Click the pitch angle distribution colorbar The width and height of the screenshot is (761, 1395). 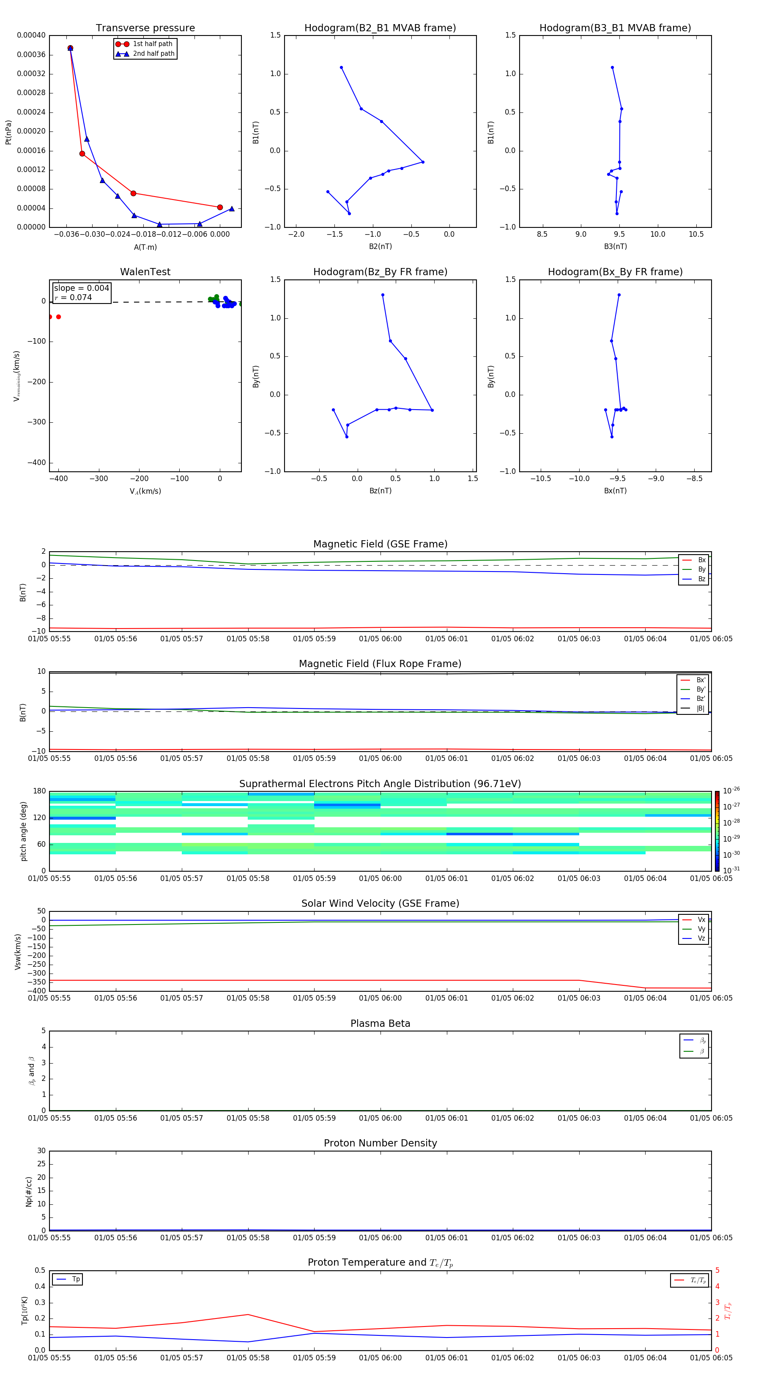click(717, 831)
